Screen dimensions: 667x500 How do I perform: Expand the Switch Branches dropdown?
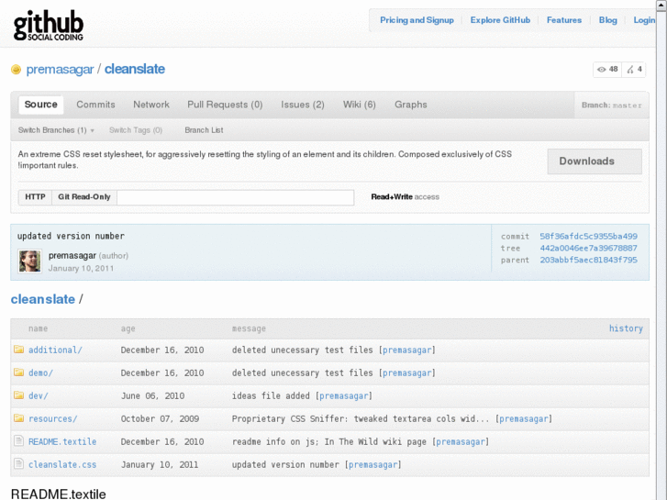click(x=56, y=130)
